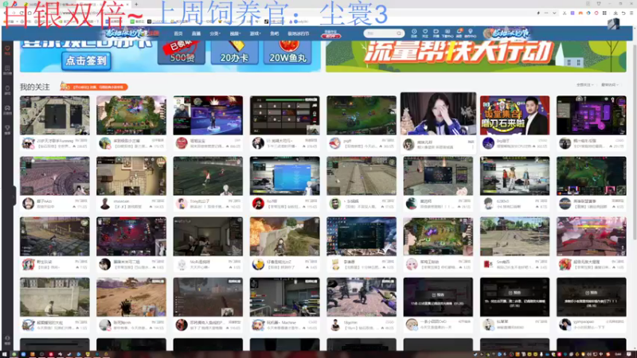Screen dimensions: 637x358
Task: Click the 点击签到 check-in button
Action: pos(86,61)
